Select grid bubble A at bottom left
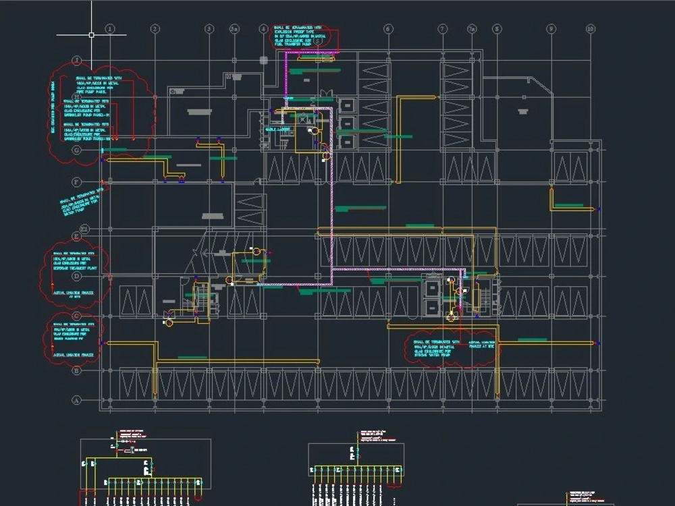The image size is (675, 506). pyautogui.click(x=75, y=399)
